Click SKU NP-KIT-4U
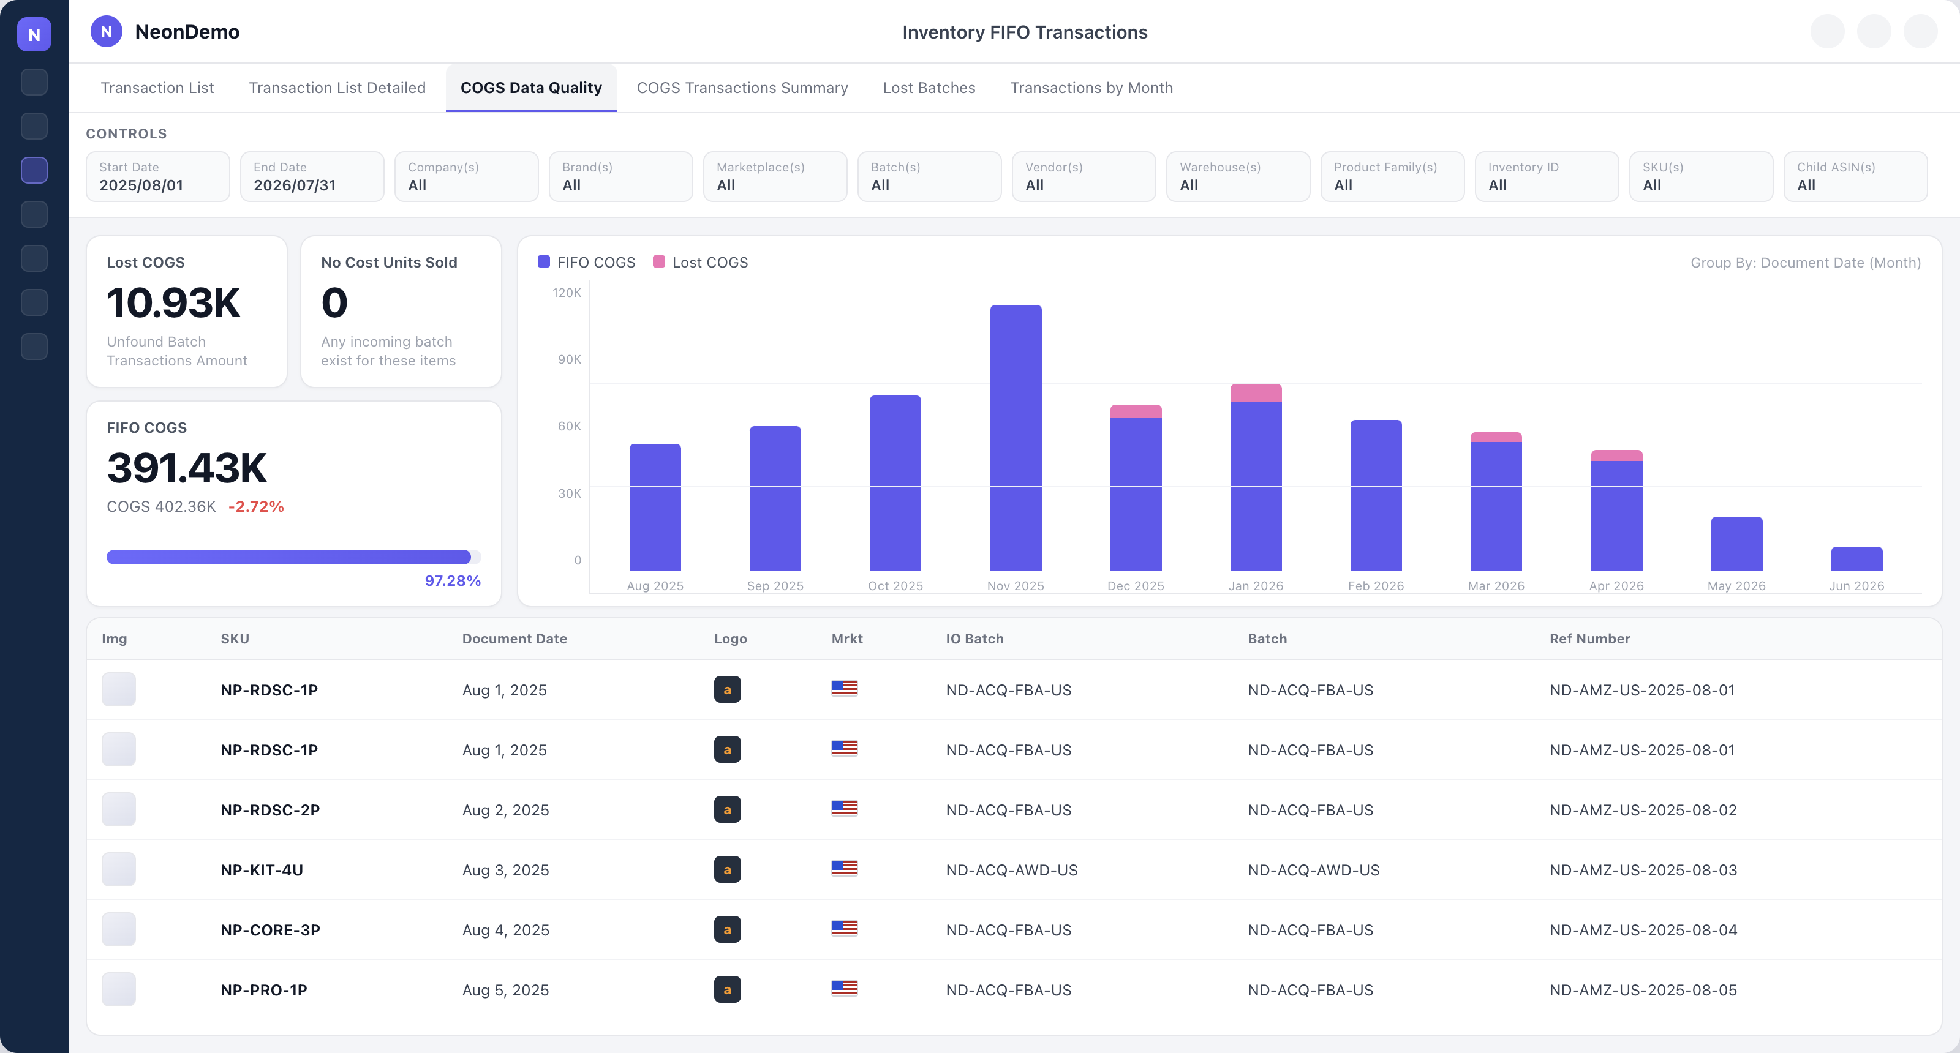 (x=262, y=870)
